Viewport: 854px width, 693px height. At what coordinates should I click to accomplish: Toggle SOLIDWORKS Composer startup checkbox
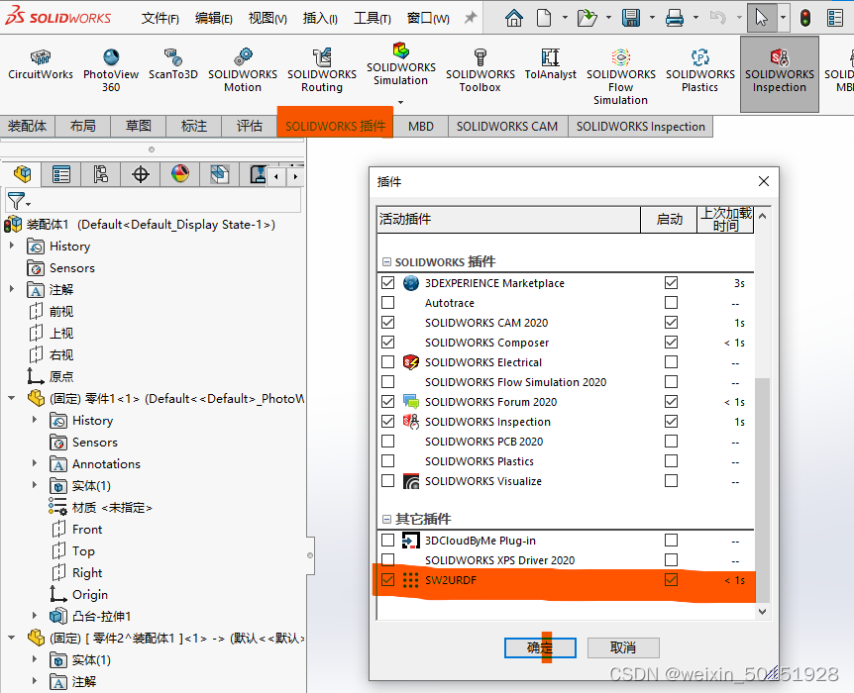[x=671, y=342]
